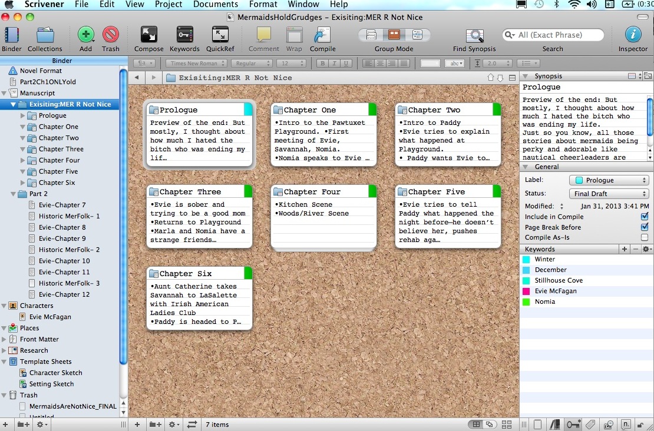Viewport: 654px width, 431px height.
Task: Click the search field
Action: pos(553,35)
